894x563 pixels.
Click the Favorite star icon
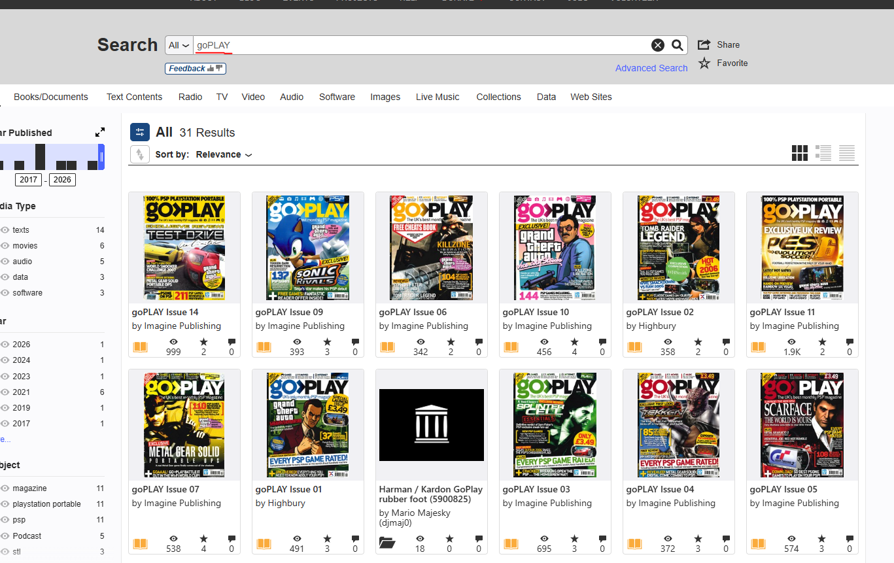tap(704, 63)
